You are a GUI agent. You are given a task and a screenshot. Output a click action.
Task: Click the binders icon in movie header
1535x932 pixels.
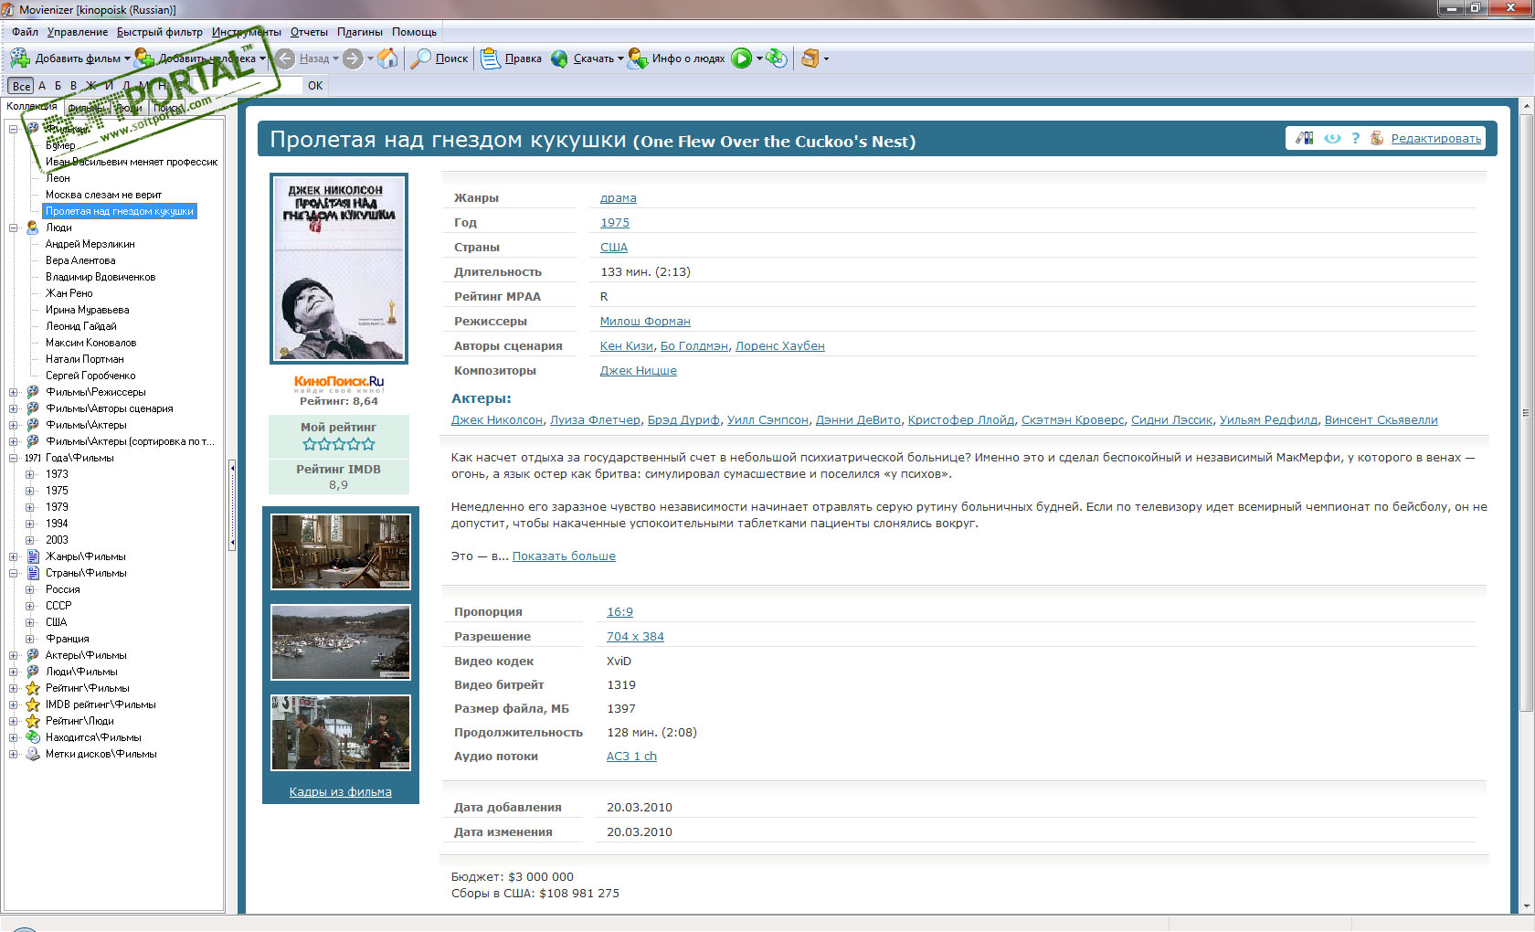tap(1305, 138)
